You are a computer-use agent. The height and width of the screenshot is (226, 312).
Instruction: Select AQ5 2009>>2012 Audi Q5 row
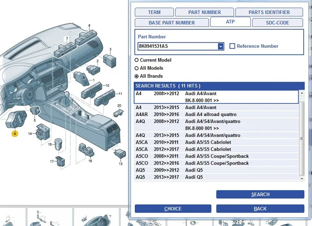[x=216, y=170]
